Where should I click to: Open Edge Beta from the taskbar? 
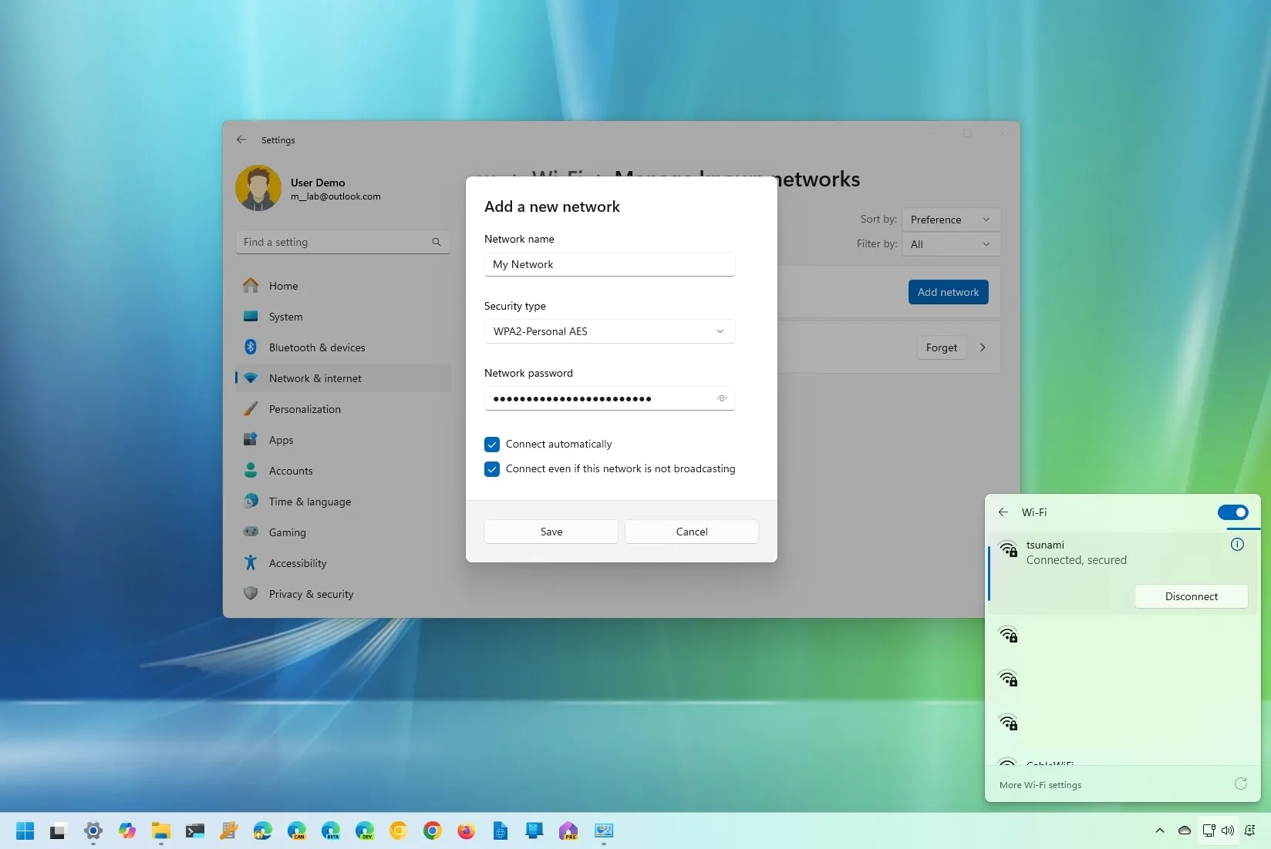coord(331,831)
